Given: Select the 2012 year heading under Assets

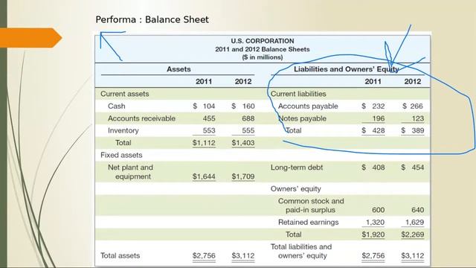Looking at the screenshot, I should 243,81.
